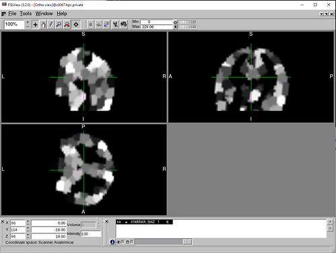This screenshot has width=336, height=253.
Task: Open the File menu
Action: click(x=12, y=13)
